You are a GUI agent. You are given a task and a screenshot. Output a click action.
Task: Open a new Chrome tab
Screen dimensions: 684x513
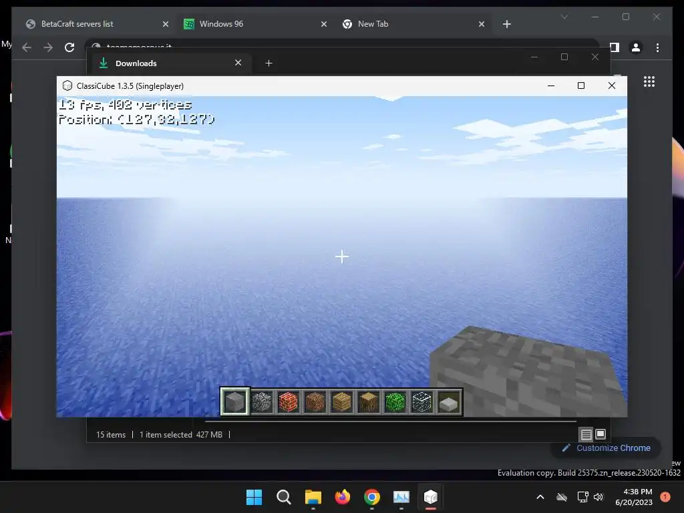click(506, 24)
